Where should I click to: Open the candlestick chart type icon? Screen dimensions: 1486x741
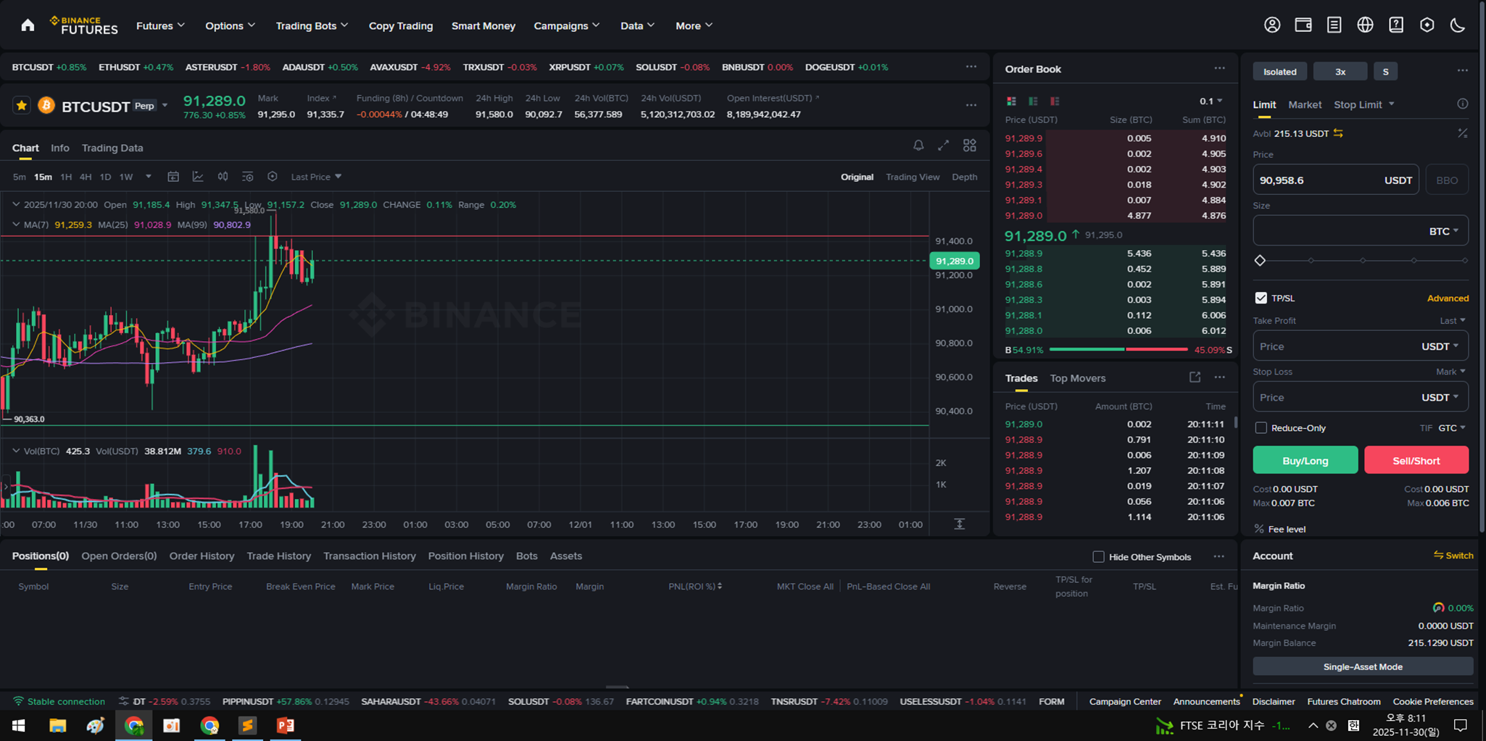click(x=223, y=177)
